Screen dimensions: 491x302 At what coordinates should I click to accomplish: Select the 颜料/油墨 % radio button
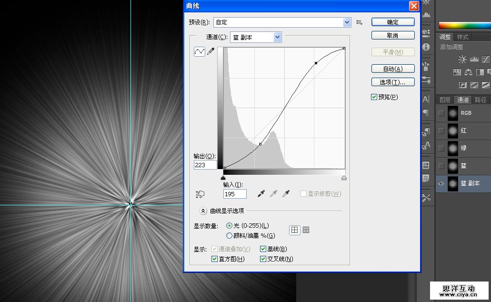tap(230, 235)
